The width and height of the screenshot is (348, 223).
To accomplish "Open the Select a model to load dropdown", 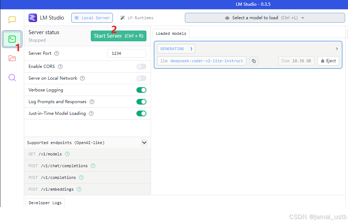I will point(265,18).
